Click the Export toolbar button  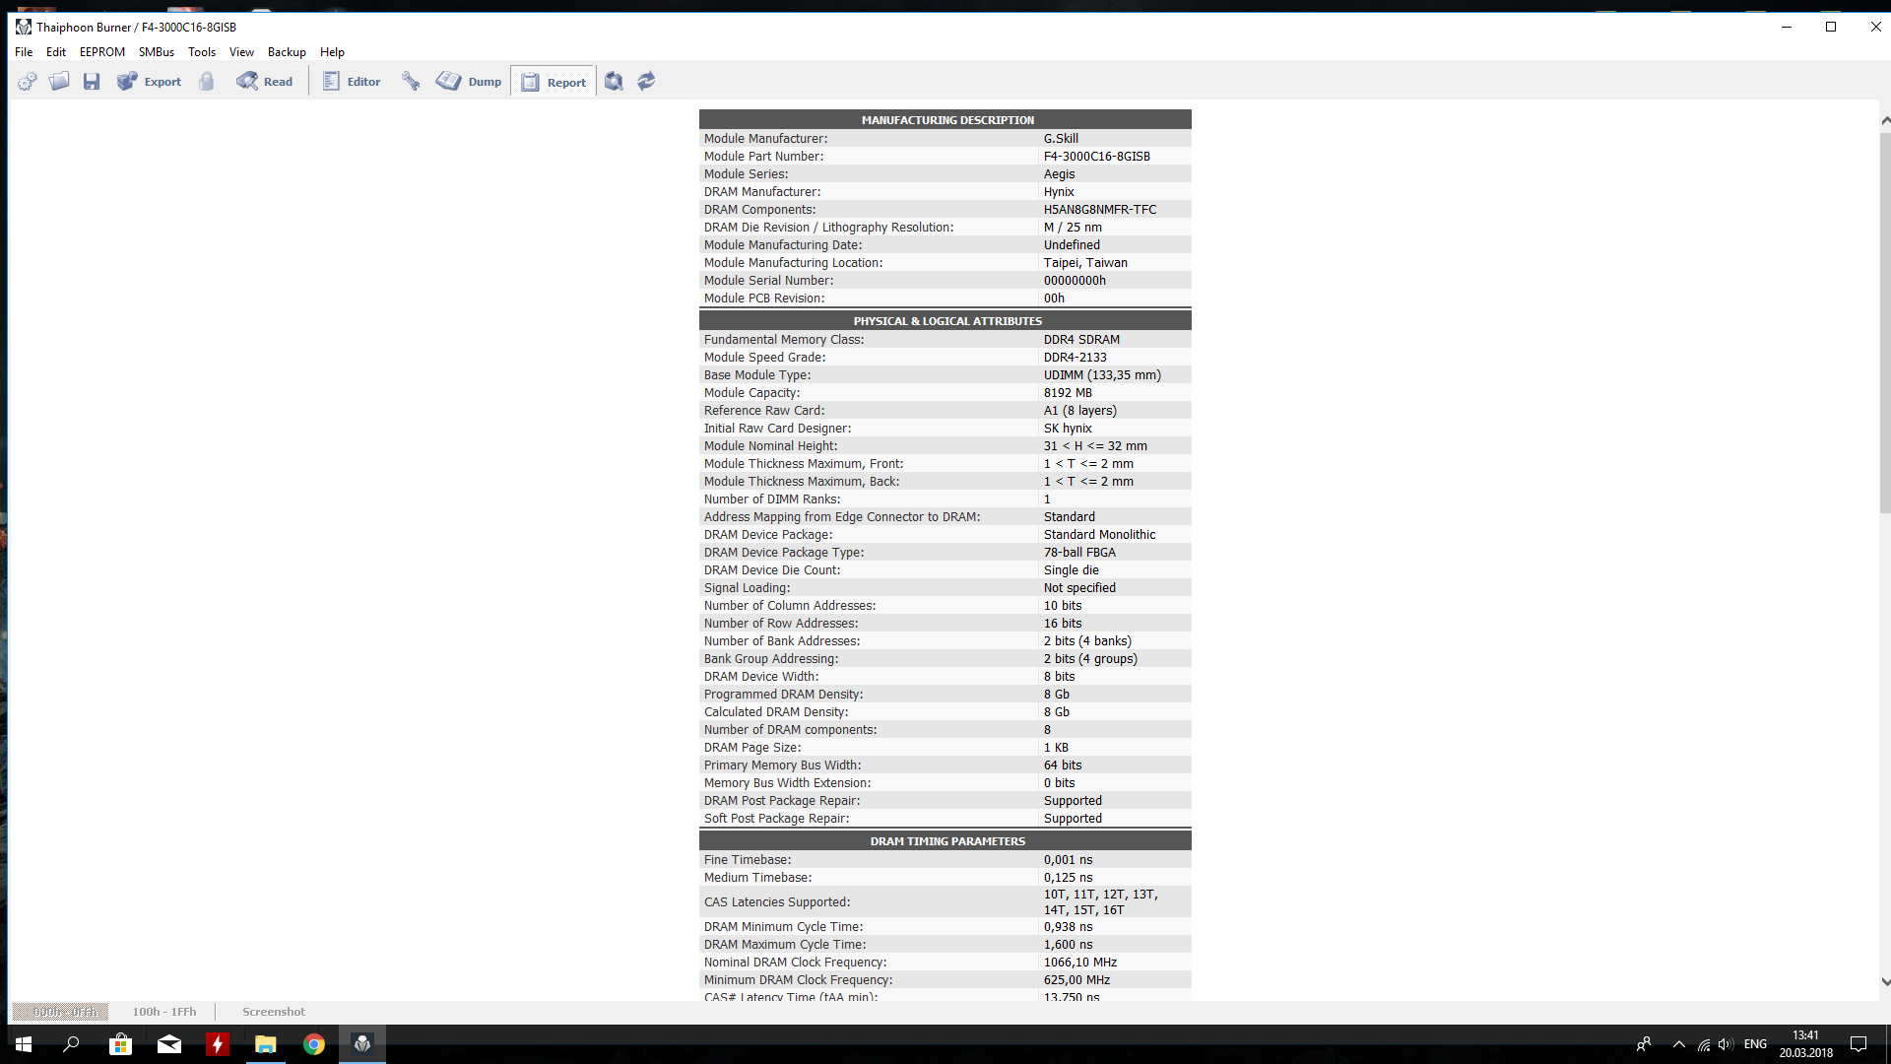point(149,82)
